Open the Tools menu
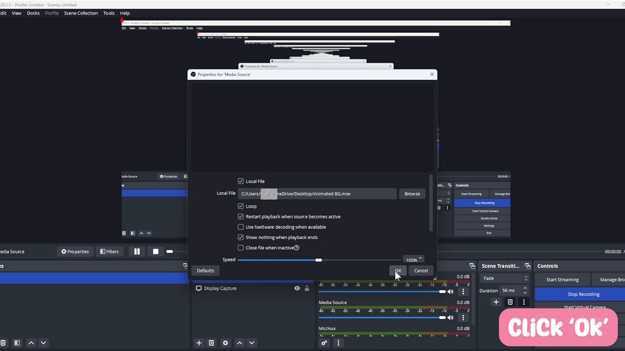Image resolution: width=625 pixels, height=351 pixels. click(x=109, y=13)
